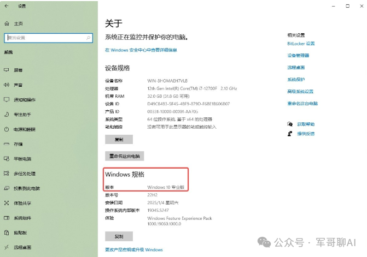Click Windows 10 专业版 edition text
The width and height of the screenshot is (367, 257).
point(166,187)
